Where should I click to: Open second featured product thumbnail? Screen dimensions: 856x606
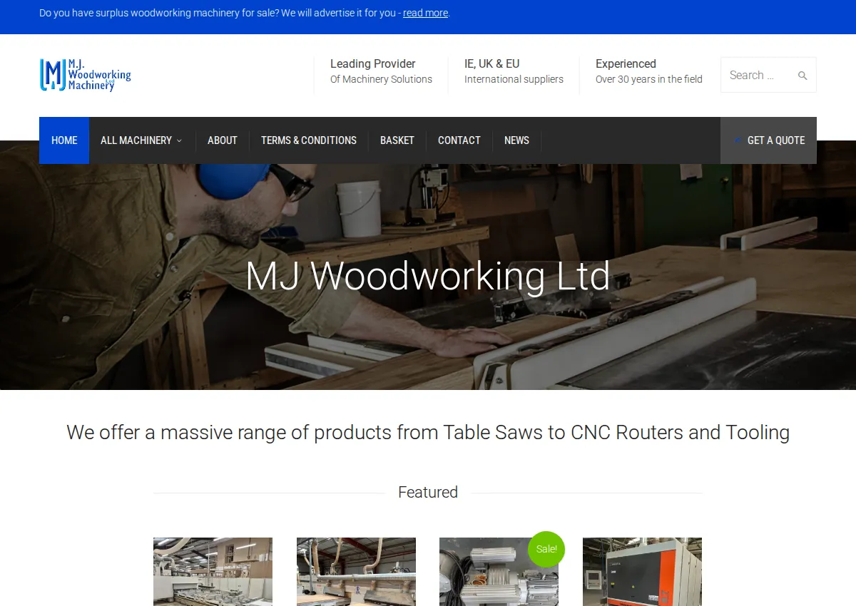[356, 572]
